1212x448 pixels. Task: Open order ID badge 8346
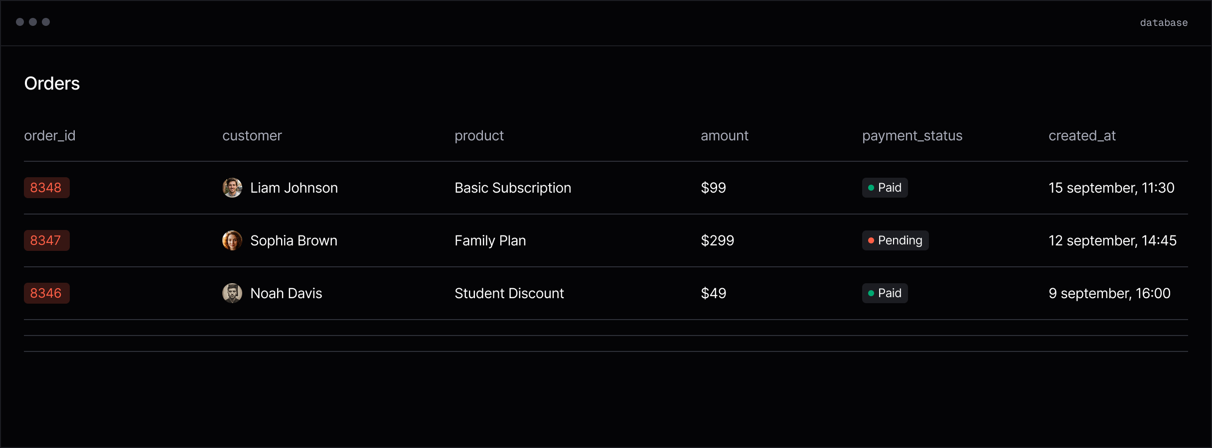(47, 293)
